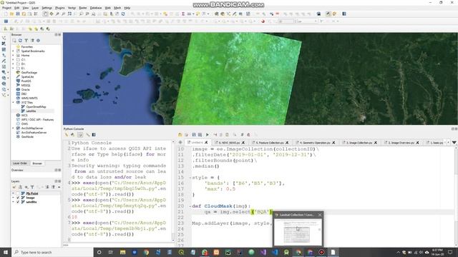This screenshot has height=257, width=458.
Task: Click the code editor vertical scrollbar
Action: (456, 196)
